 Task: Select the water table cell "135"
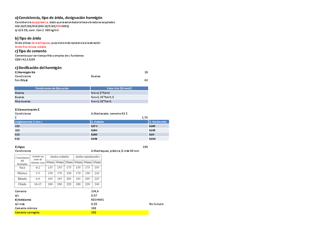coord(50,168)
